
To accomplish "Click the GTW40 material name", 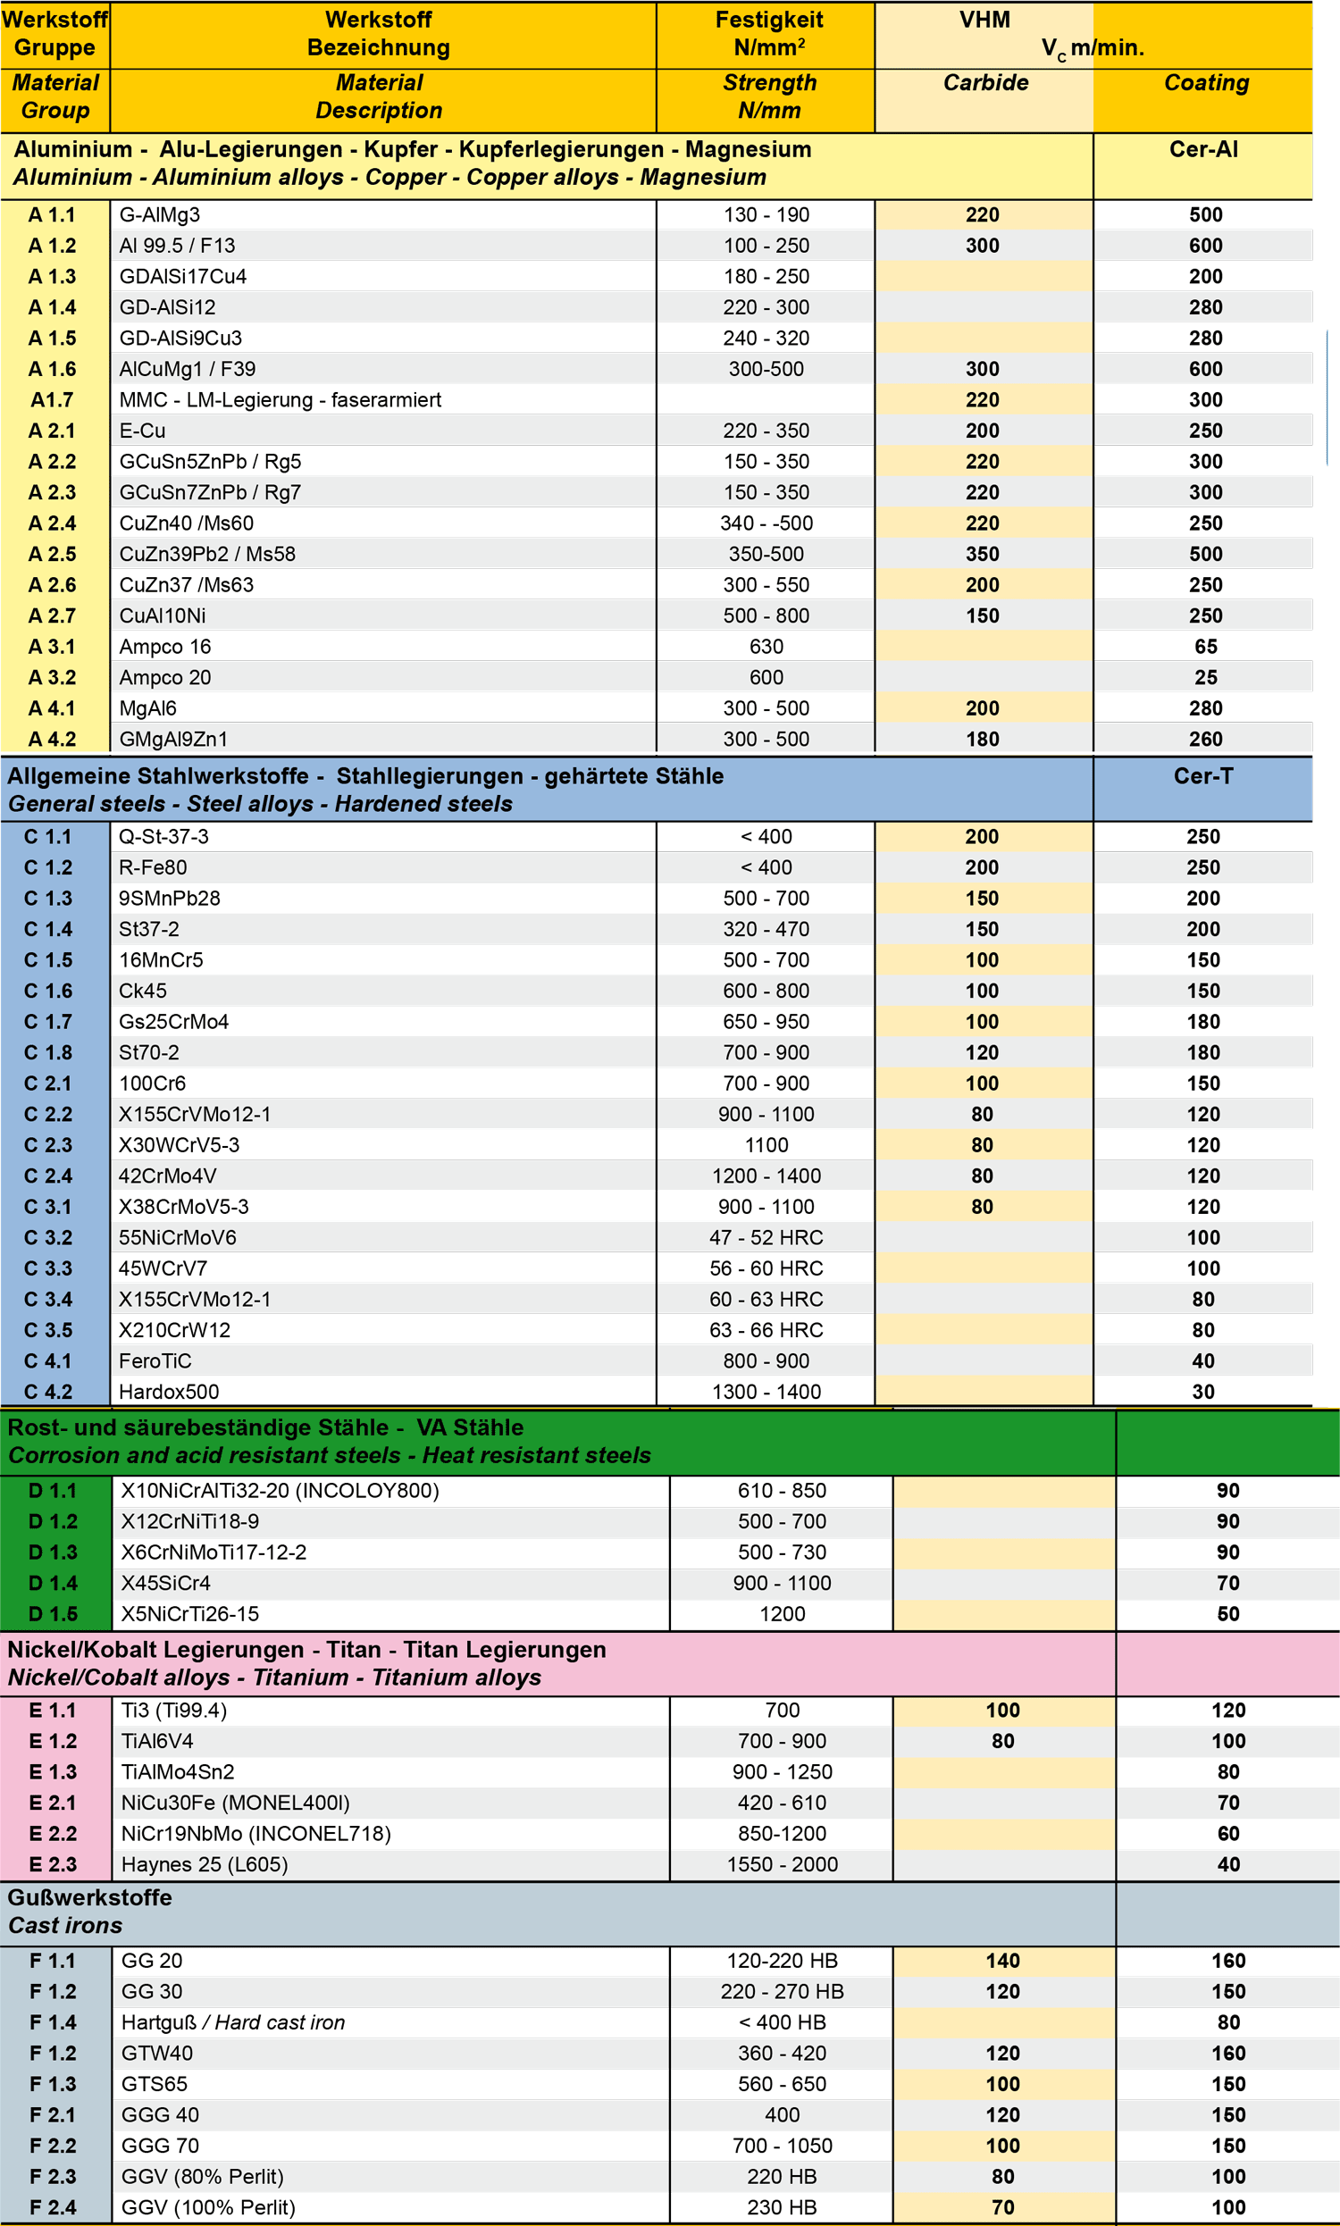I will click(x=156, y=2053).
